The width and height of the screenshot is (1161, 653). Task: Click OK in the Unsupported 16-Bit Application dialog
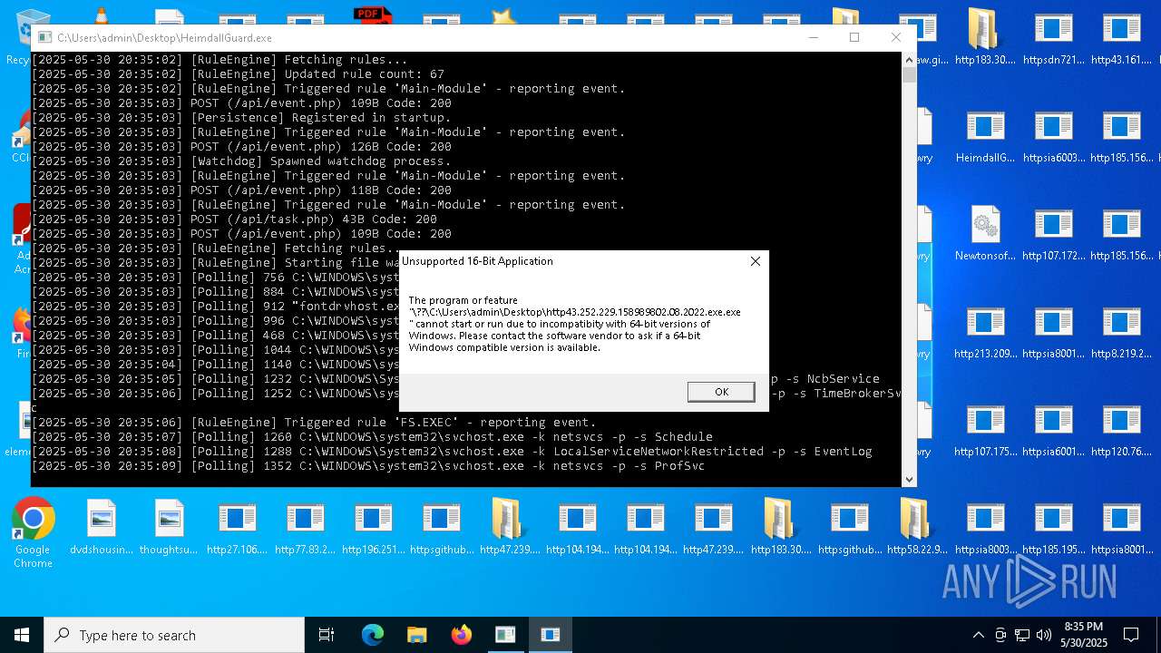point(721,392)
